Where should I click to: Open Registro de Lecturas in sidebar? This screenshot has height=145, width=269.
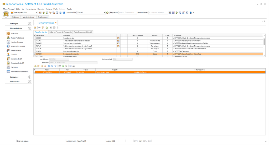(x=18, y=46)
